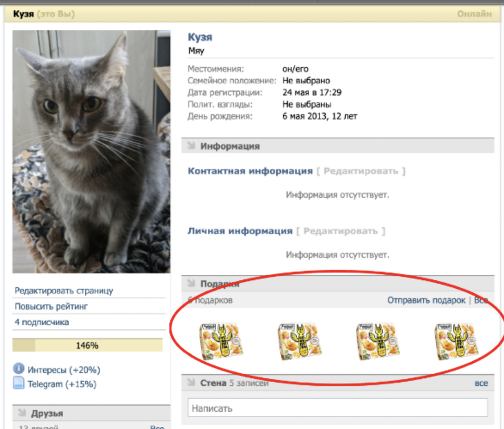The width and height of the screenshot is (504, 429).
Task: Open the Интересы (+20%) link
Action: pyautogui.click(x=64, y=370)
